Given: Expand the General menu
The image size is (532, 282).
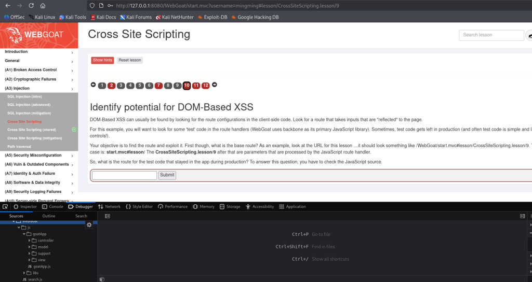Looking at the screenshot, I should coord(39,61).
